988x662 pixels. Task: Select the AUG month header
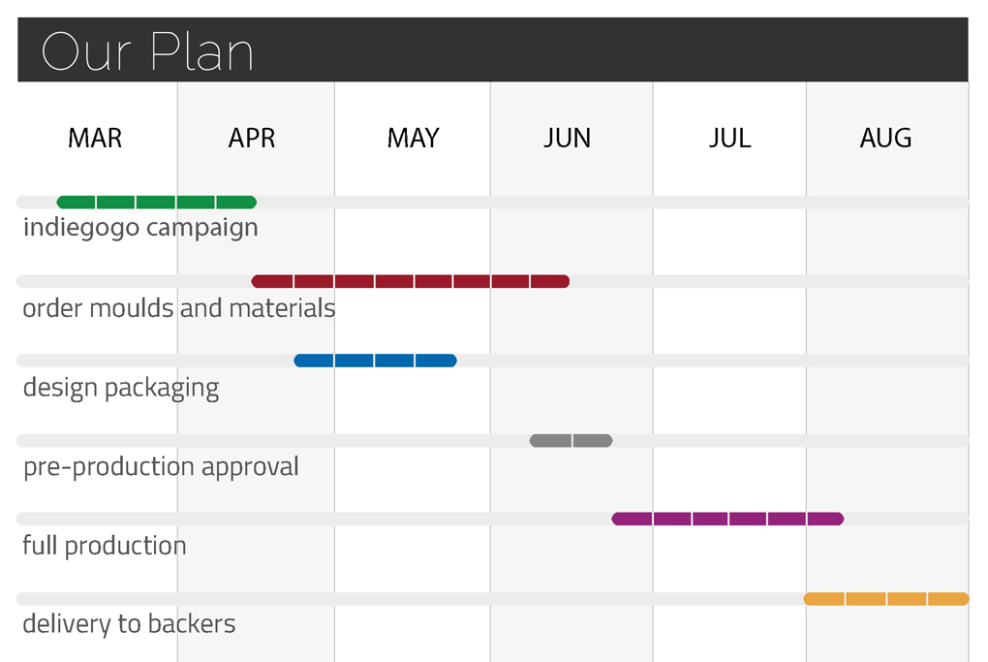(885, 138)
